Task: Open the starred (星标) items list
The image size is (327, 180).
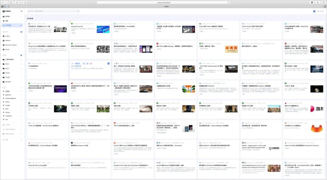Action: tap(7, 21)
